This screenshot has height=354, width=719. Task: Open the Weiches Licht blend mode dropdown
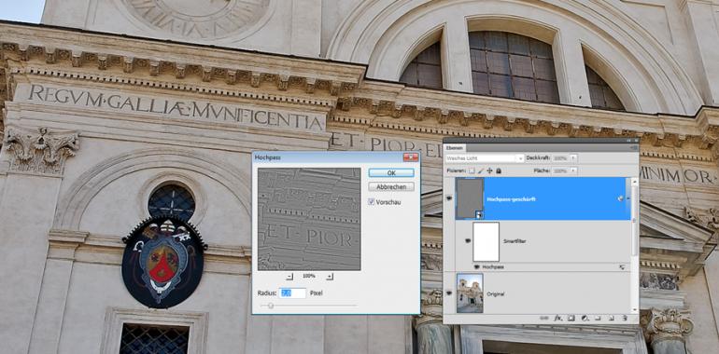pyautogui.click(x=485, y=158)
